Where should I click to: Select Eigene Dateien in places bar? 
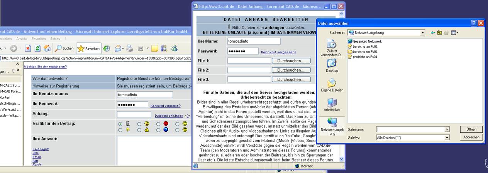point(332,86)
